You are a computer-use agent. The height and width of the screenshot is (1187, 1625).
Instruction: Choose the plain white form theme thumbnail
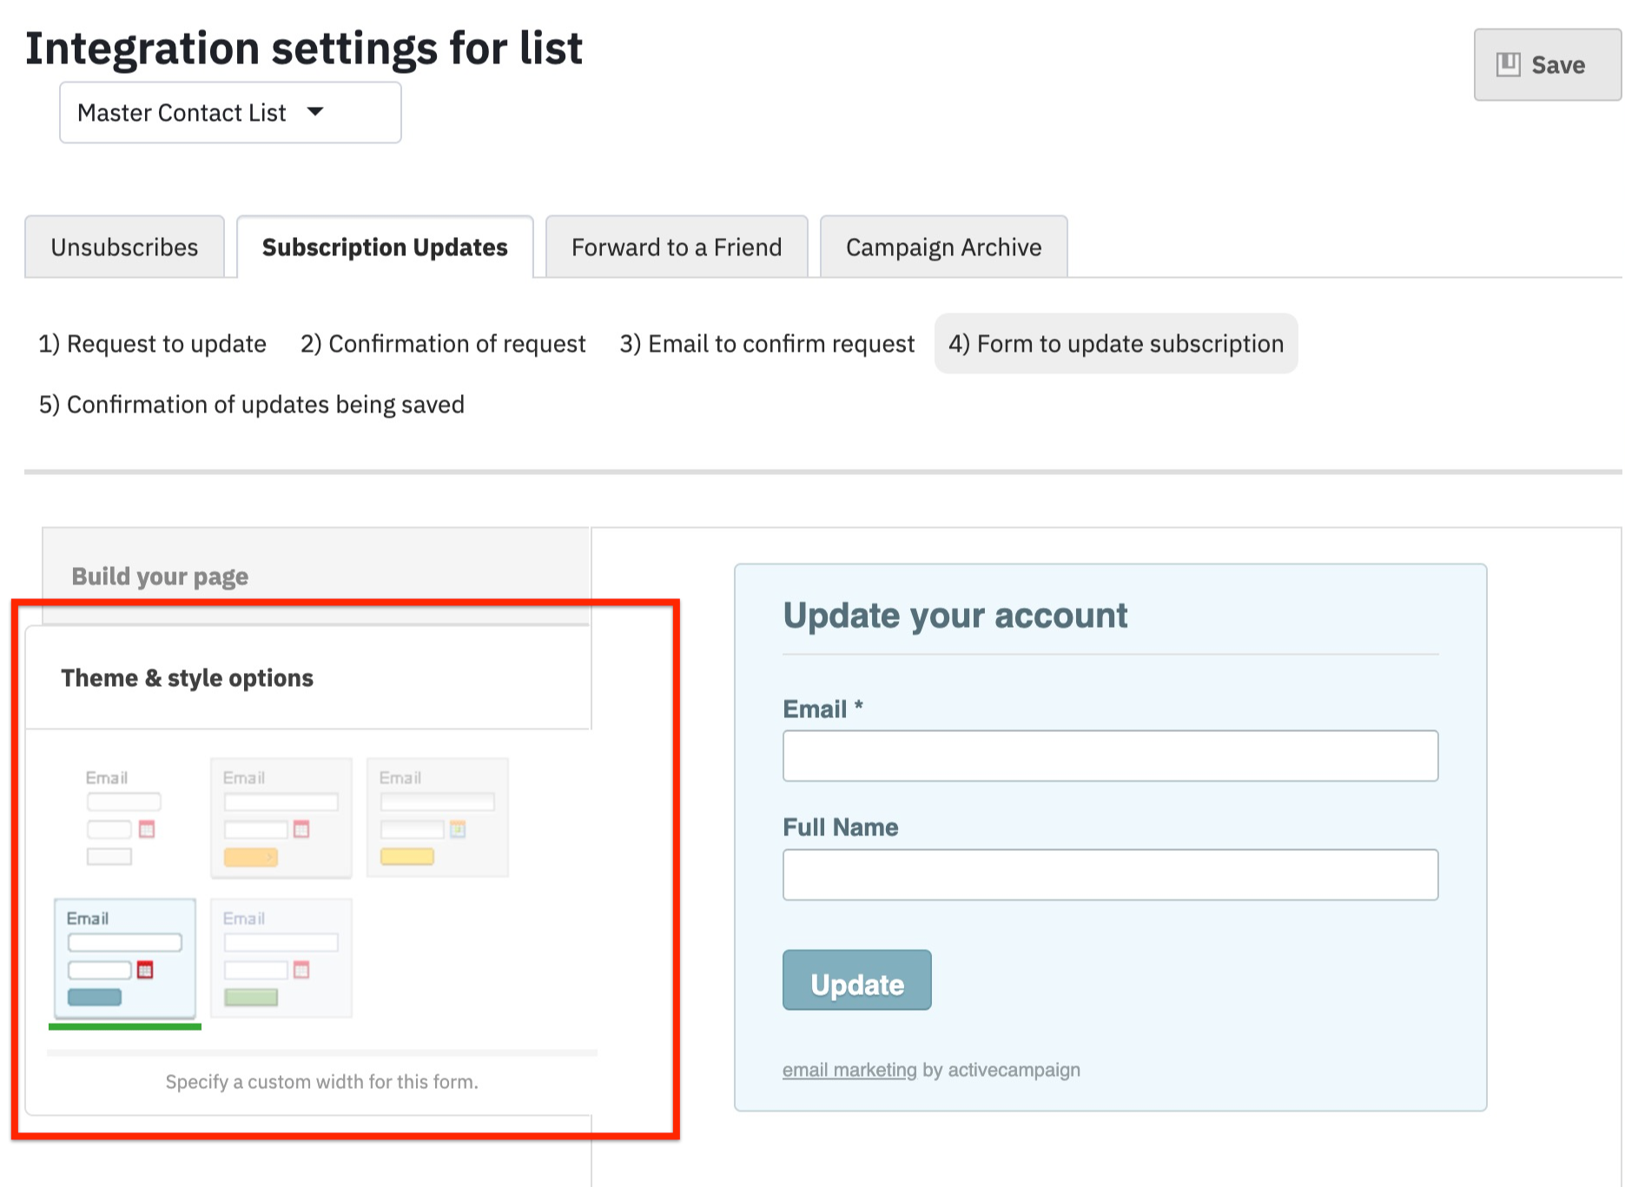[x=123, y=817]
